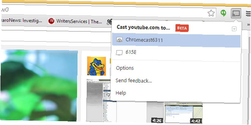Screen dimensions: 251x125
Task: Cast to Chromecast6311
Action: (x=176, y=40)
